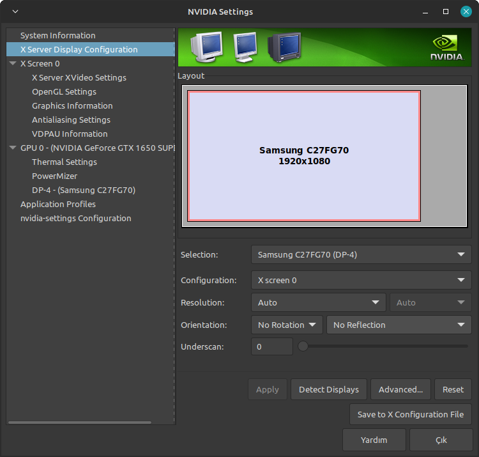The height and width of the screenshot is (457, 479).
Task: Open the Selection display dropdown
Action: tap(361, 254)
